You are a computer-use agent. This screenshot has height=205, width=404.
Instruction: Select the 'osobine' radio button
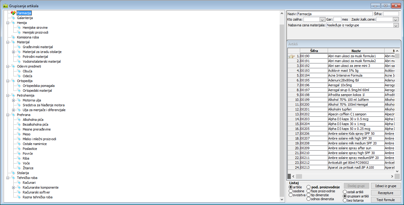291,191
